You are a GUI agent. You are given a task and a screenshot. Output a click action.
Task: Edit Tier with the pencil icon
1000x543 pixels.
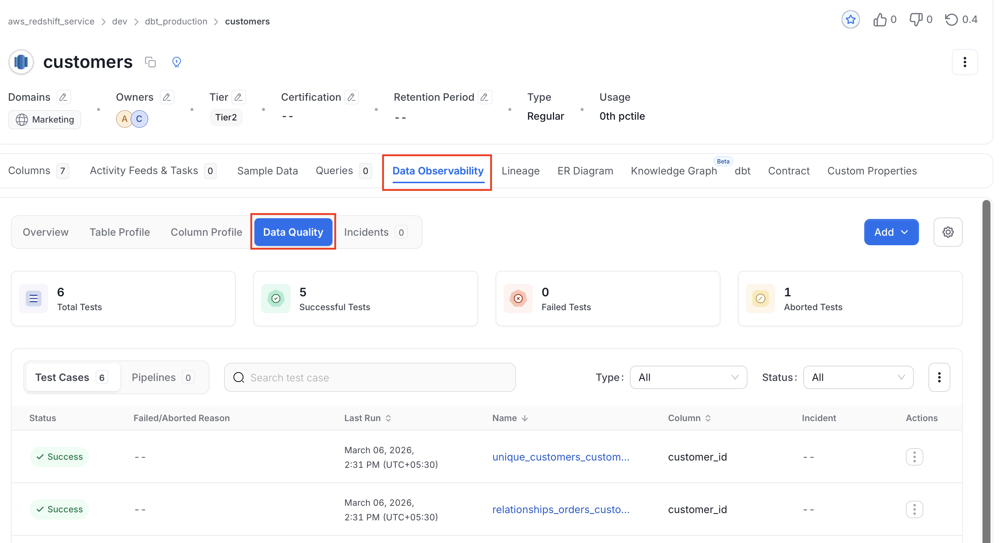(238, 97)
